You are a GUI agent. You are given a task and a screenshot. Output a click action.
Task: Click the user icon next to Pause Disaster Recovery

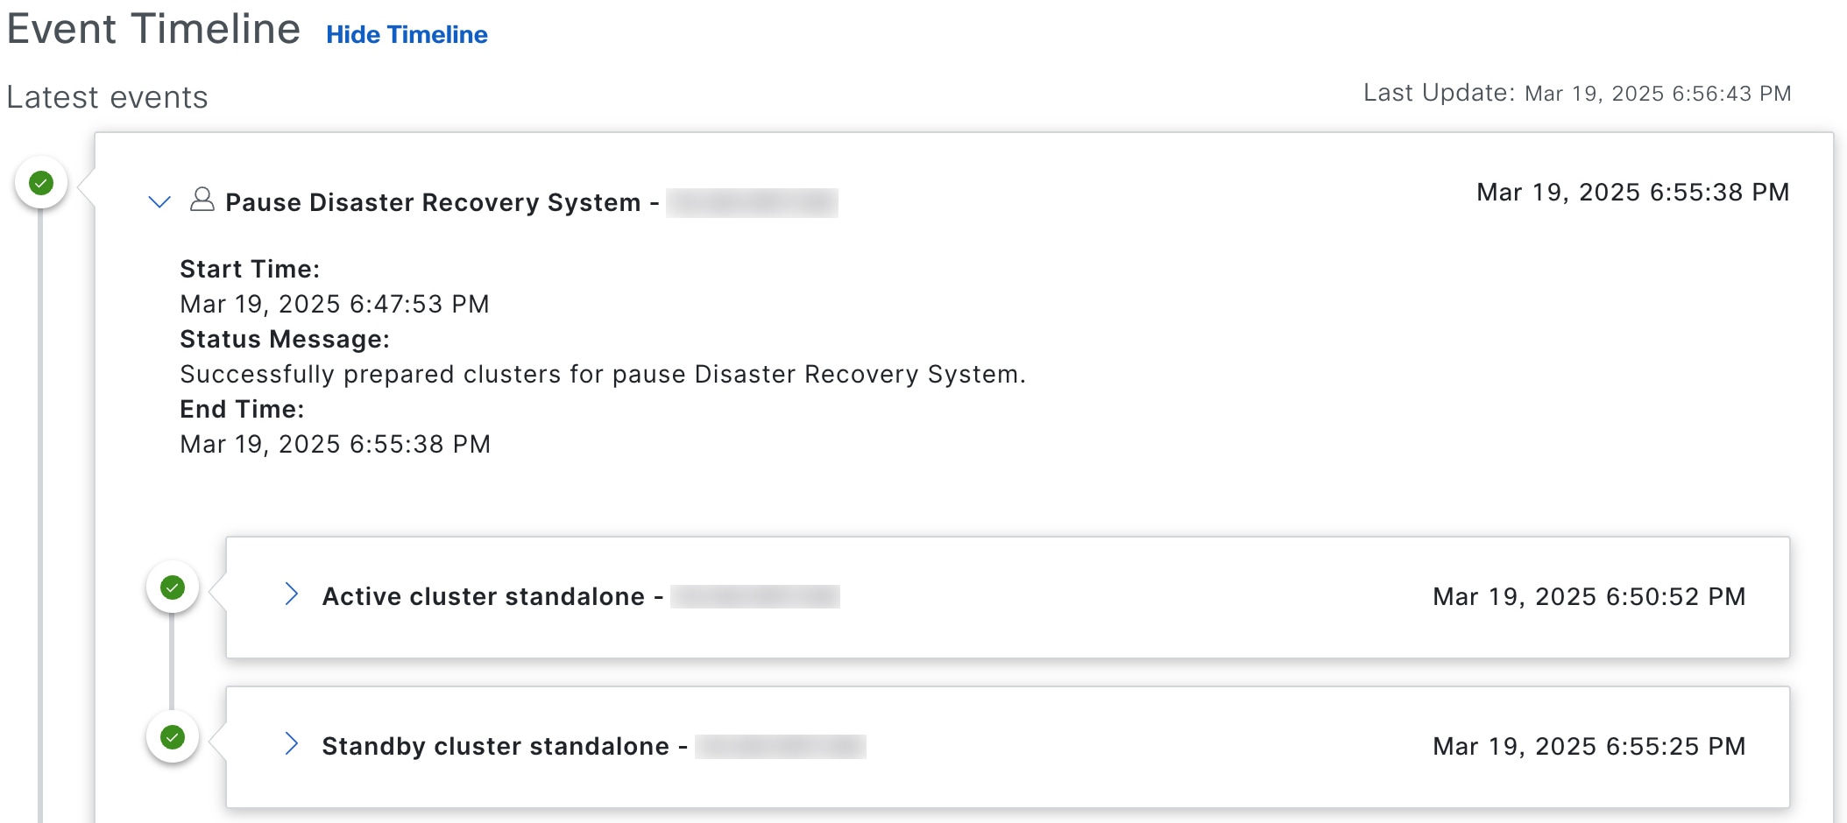tap(202, 200)
